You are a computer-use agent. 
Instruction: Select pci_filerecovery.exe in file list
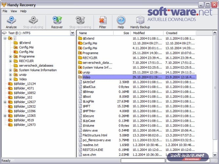(97, 140)
